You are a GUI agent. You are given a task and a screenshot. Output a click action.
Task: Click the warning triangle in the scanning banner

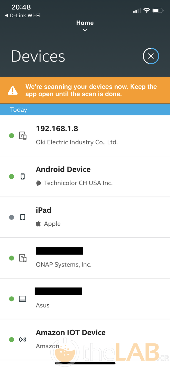(13, 90)
